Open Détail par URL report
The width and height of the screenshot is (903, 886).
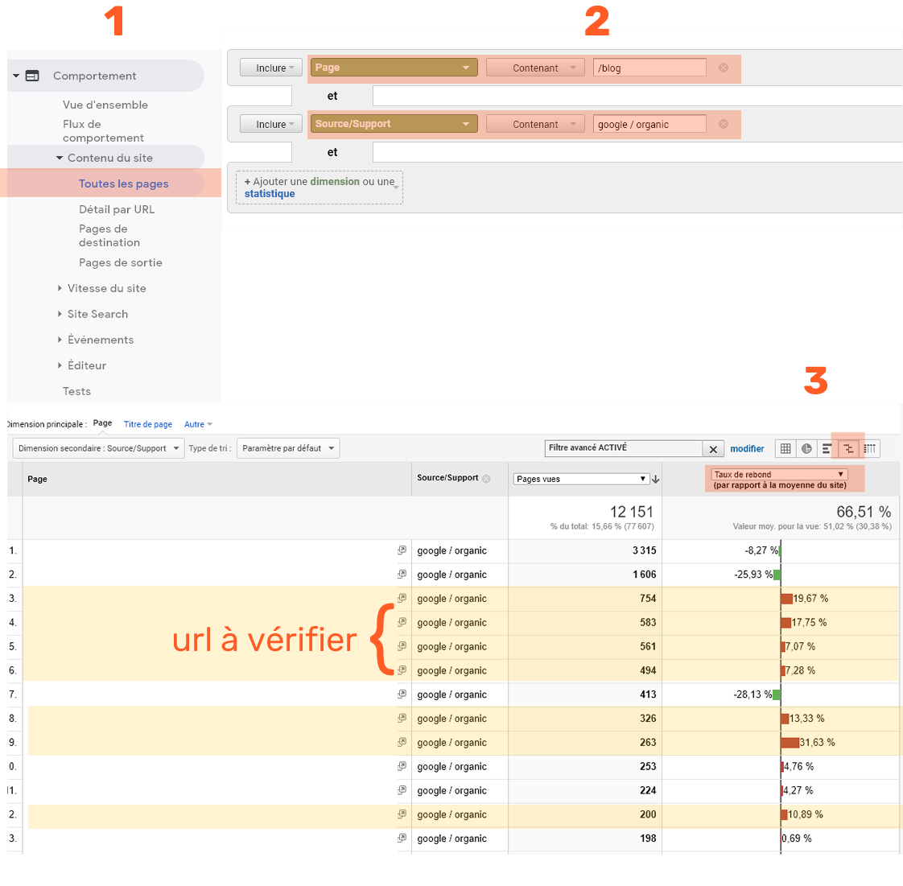(x=117, y=209)
